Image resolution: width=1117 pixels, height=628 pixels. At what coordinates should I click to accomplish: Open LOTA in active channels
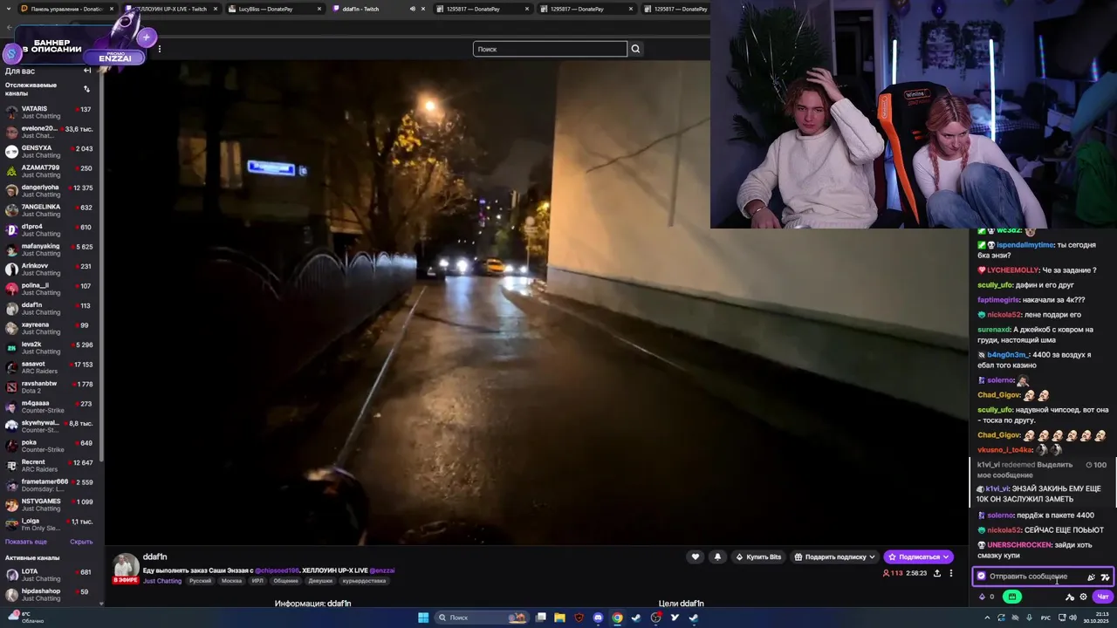pos(51,576)
